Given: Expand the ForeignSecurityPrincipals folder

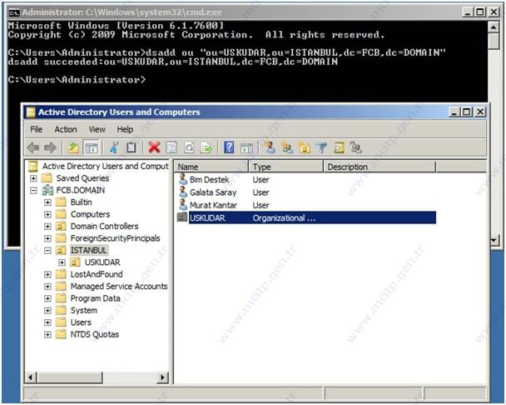Looking at the screenshot, I should (47, 238).
